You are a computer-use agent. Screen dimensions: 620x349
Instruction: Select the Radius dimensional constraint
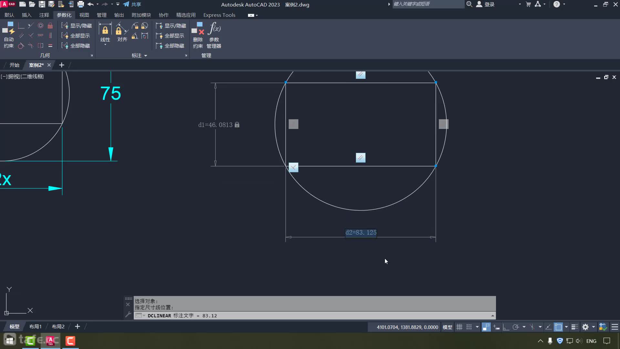(x=135, y=26)
